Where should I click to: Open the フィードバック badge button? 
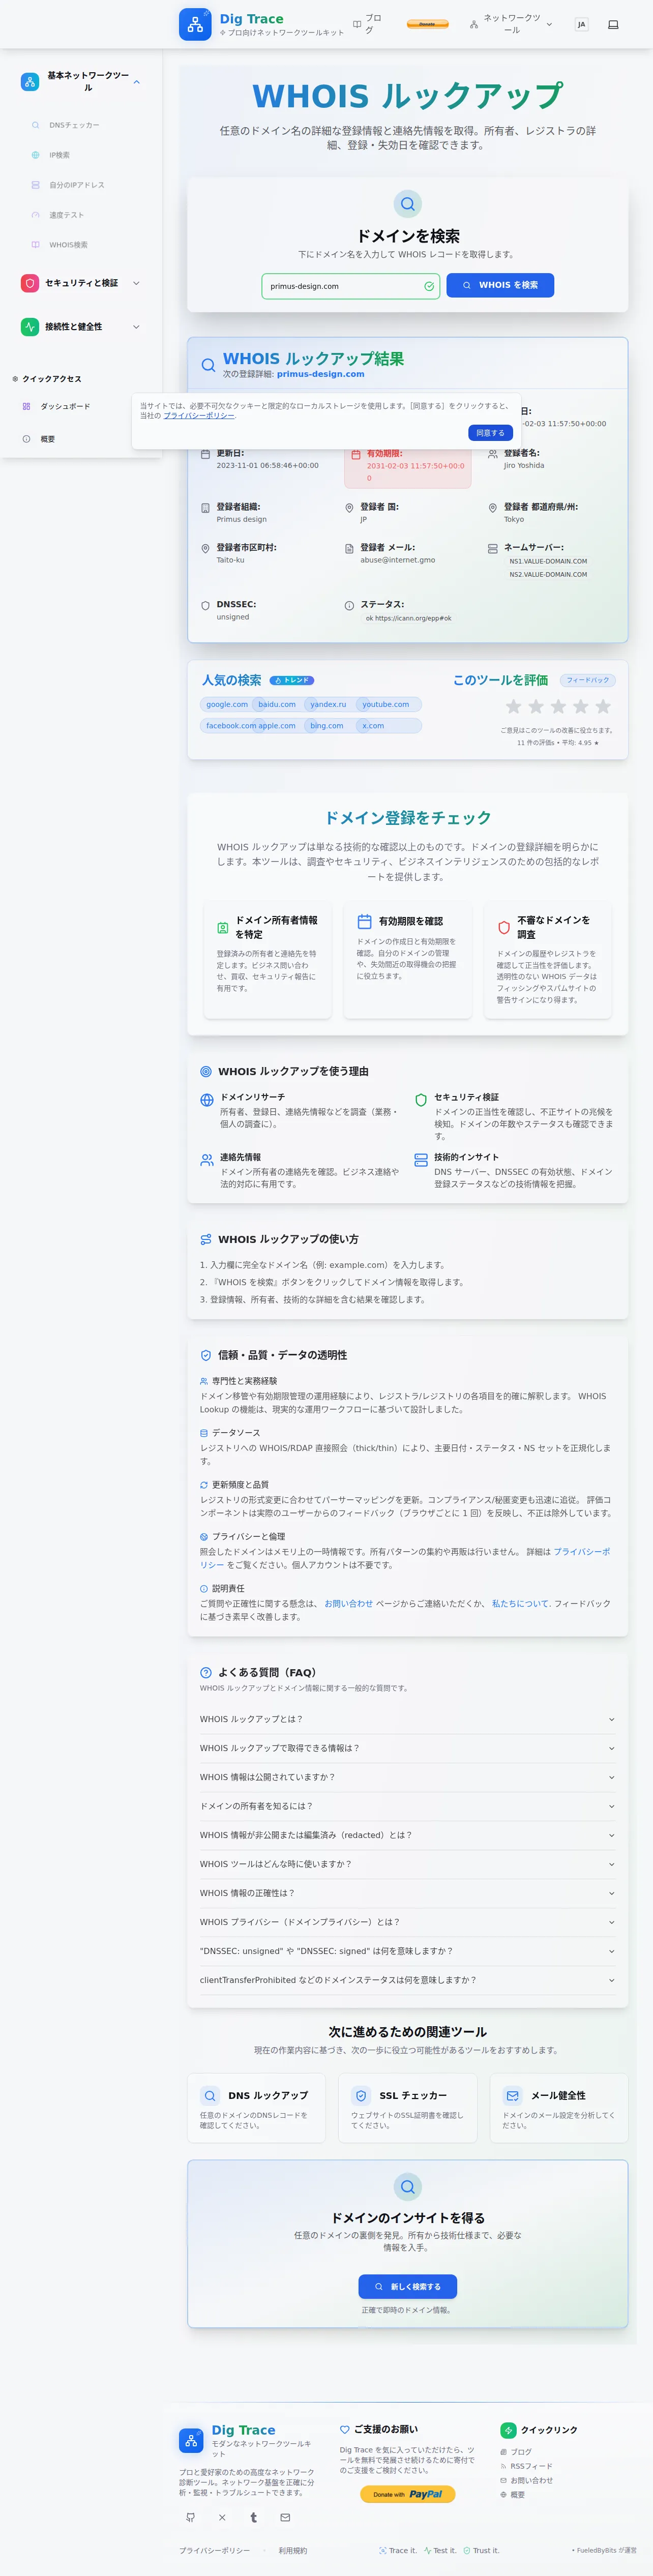[x=587, y=680]
